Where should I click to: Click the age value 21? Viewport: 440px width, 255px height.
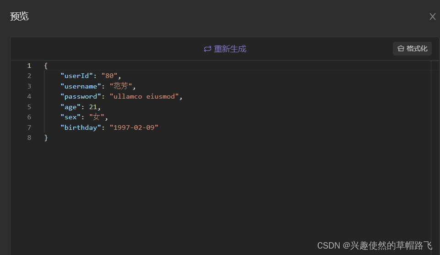(93, 107)
